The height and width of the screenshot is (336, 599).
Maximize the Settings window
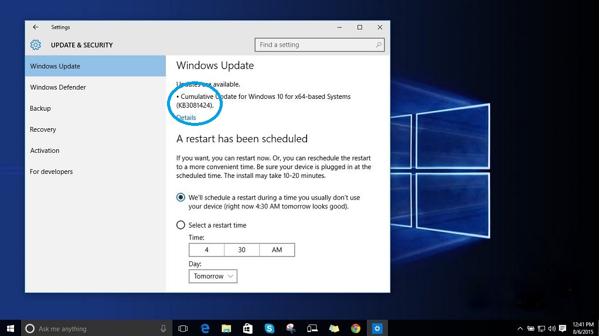[x=359, y=27]
